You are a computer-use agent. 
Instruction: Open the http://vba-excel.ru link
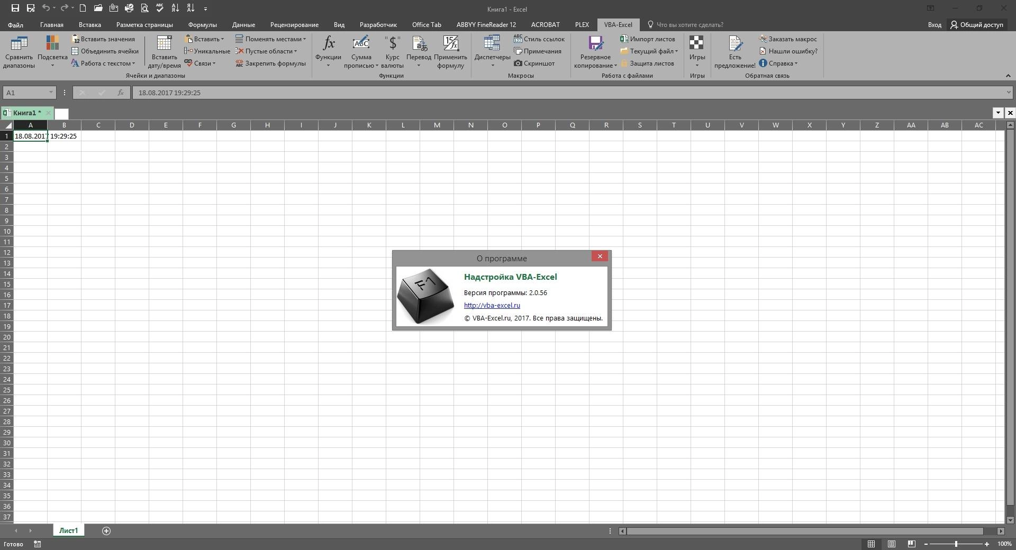click(x=492, y=306)
